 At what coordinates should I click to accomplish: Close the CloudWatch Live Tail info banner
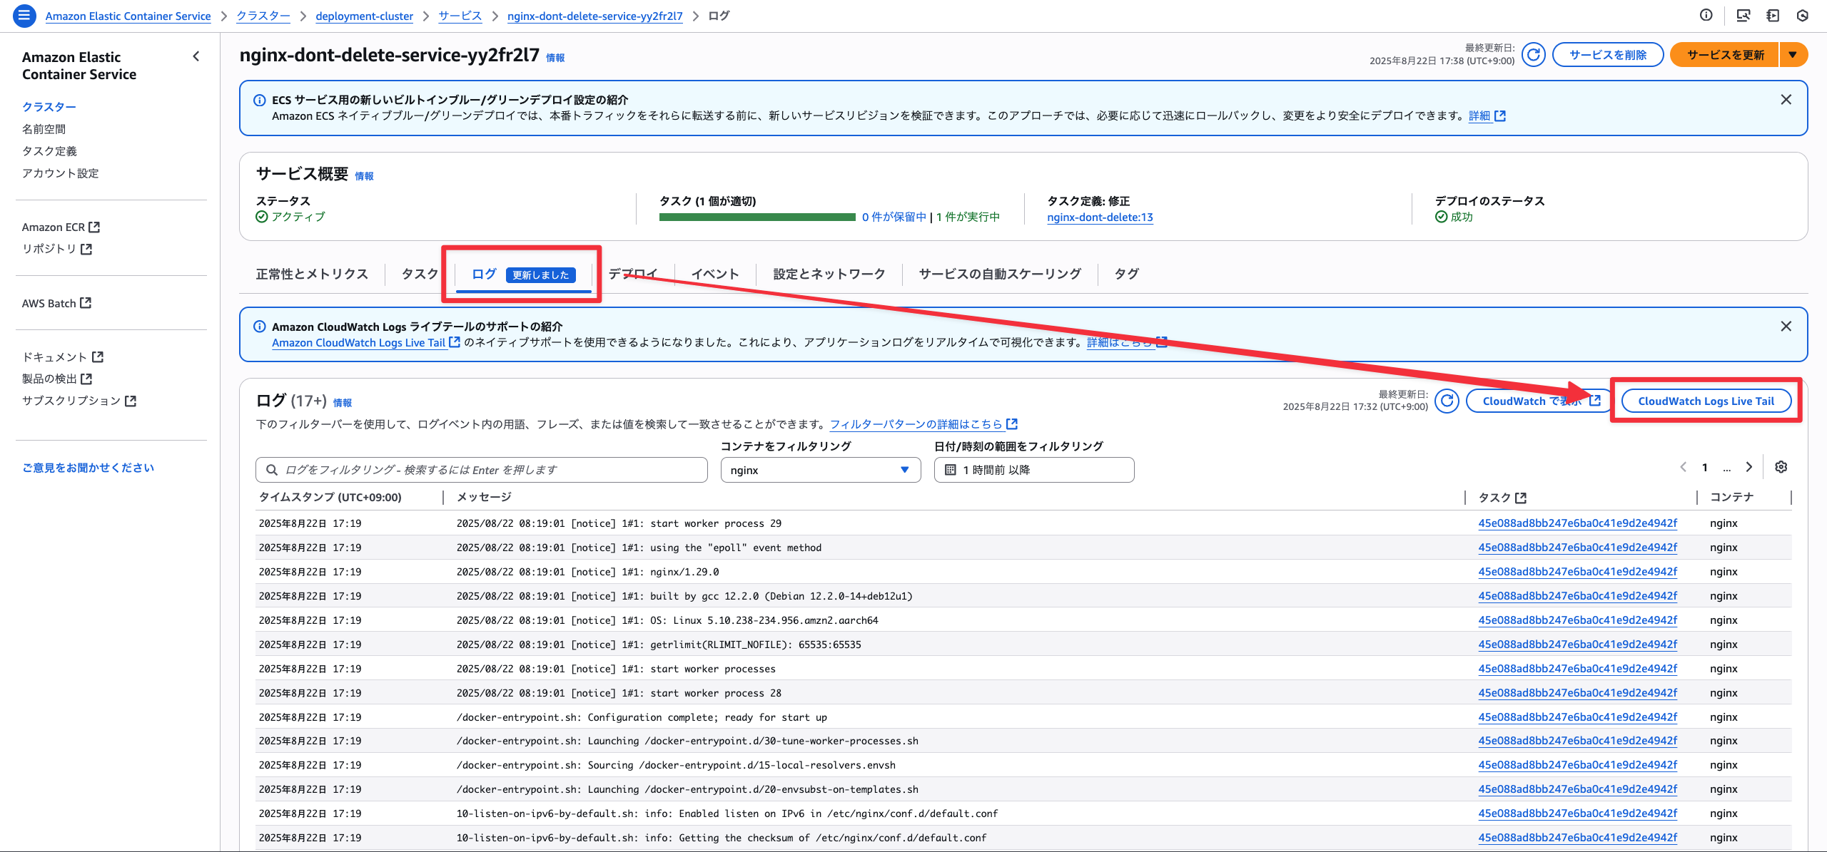(x=1786, y=326)
